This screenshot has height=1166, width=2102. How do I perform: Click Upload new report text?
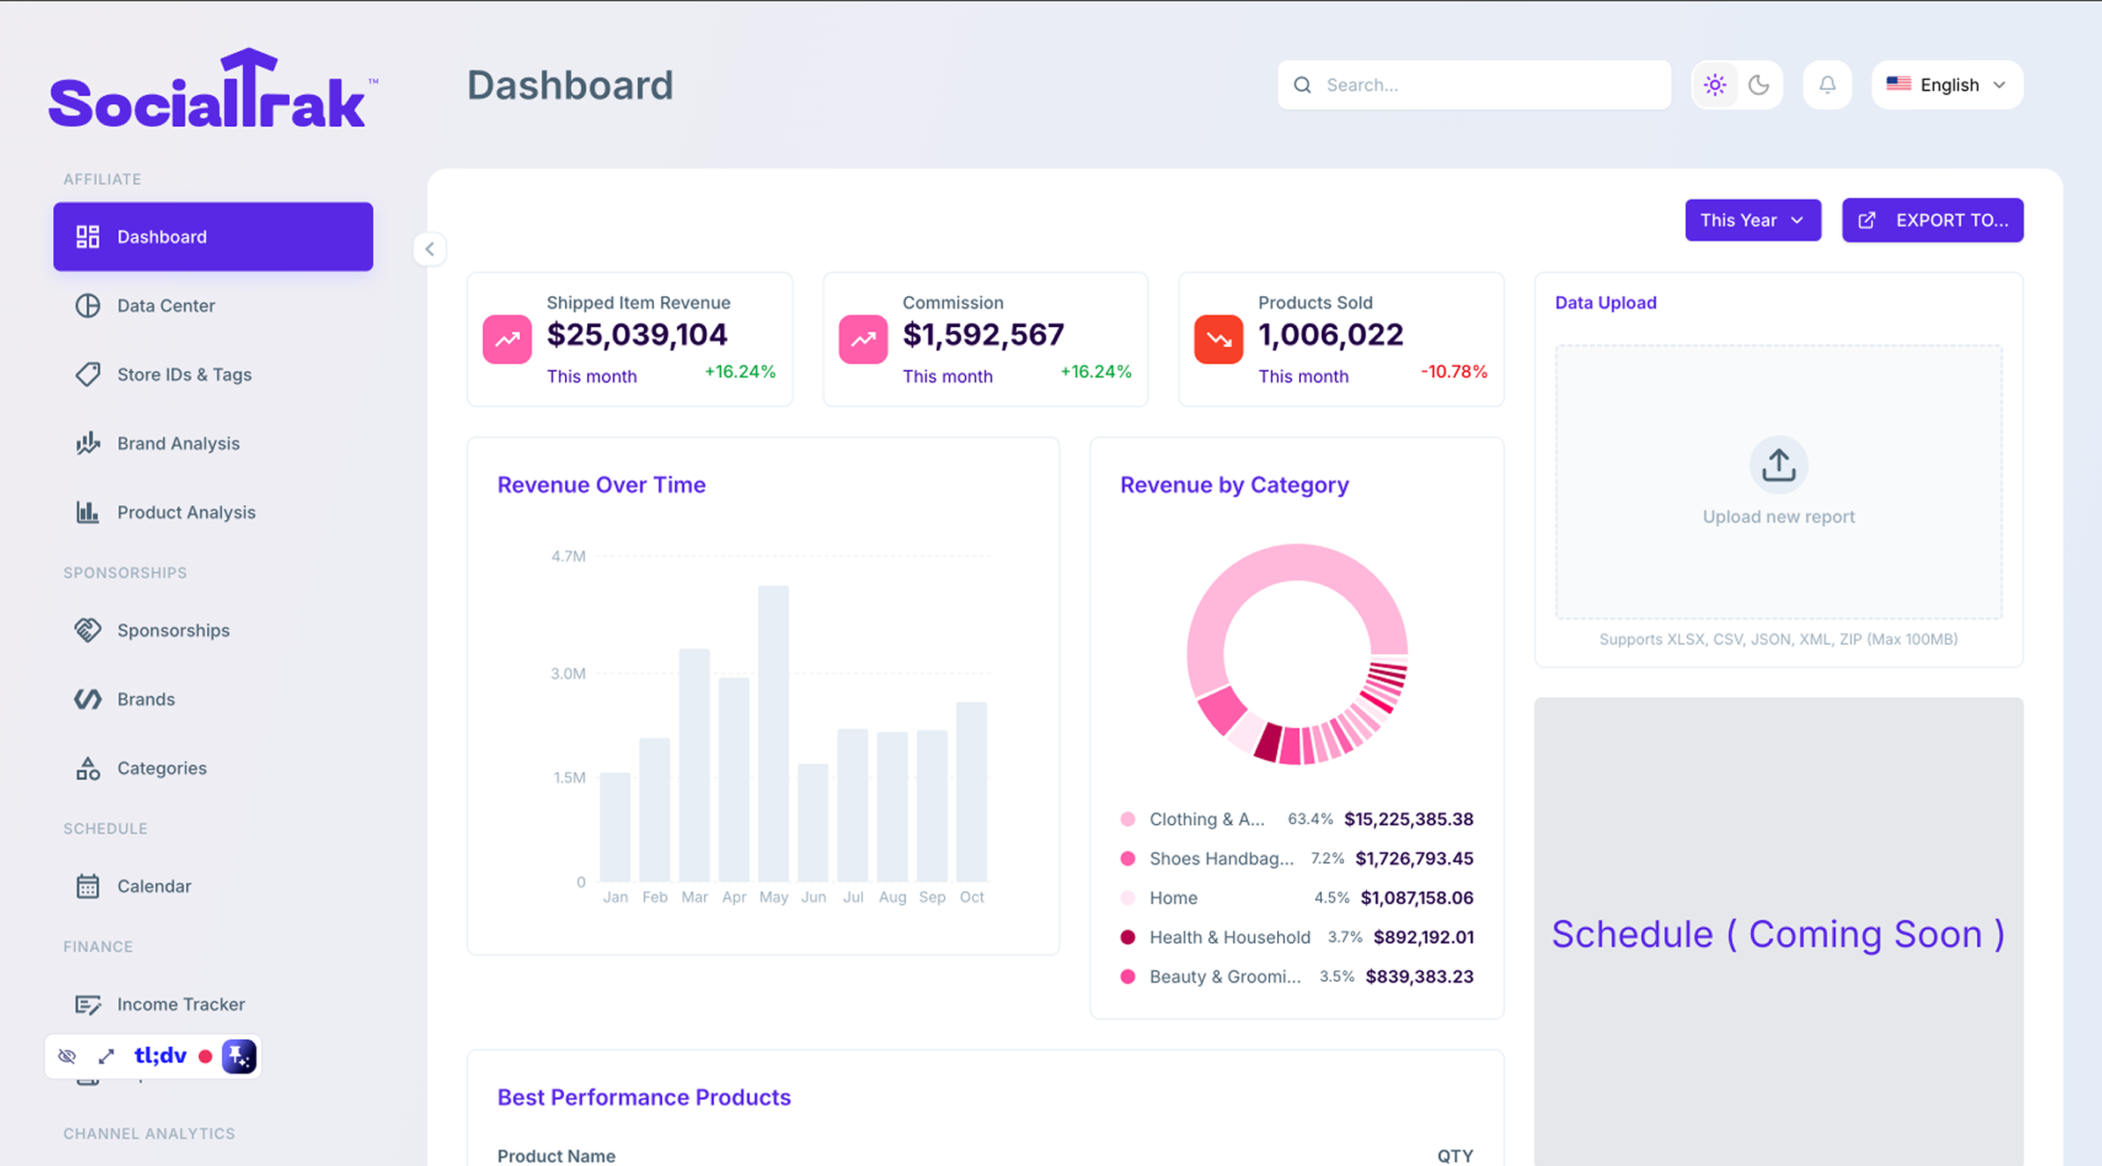pyautogui.click(x=1779, y=516)
